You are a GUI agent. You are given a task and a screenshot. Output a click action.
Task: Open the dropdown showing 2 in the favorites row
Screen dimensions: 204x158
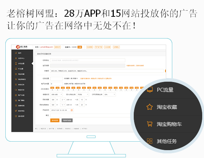(63, 100)
